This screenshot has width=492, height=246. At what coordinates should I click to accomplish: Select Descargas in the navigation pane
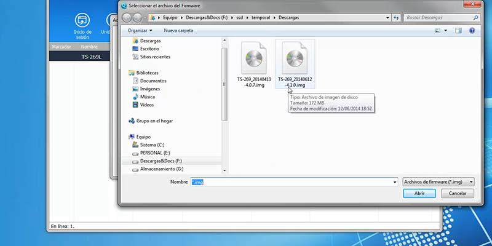click(146, 41)
